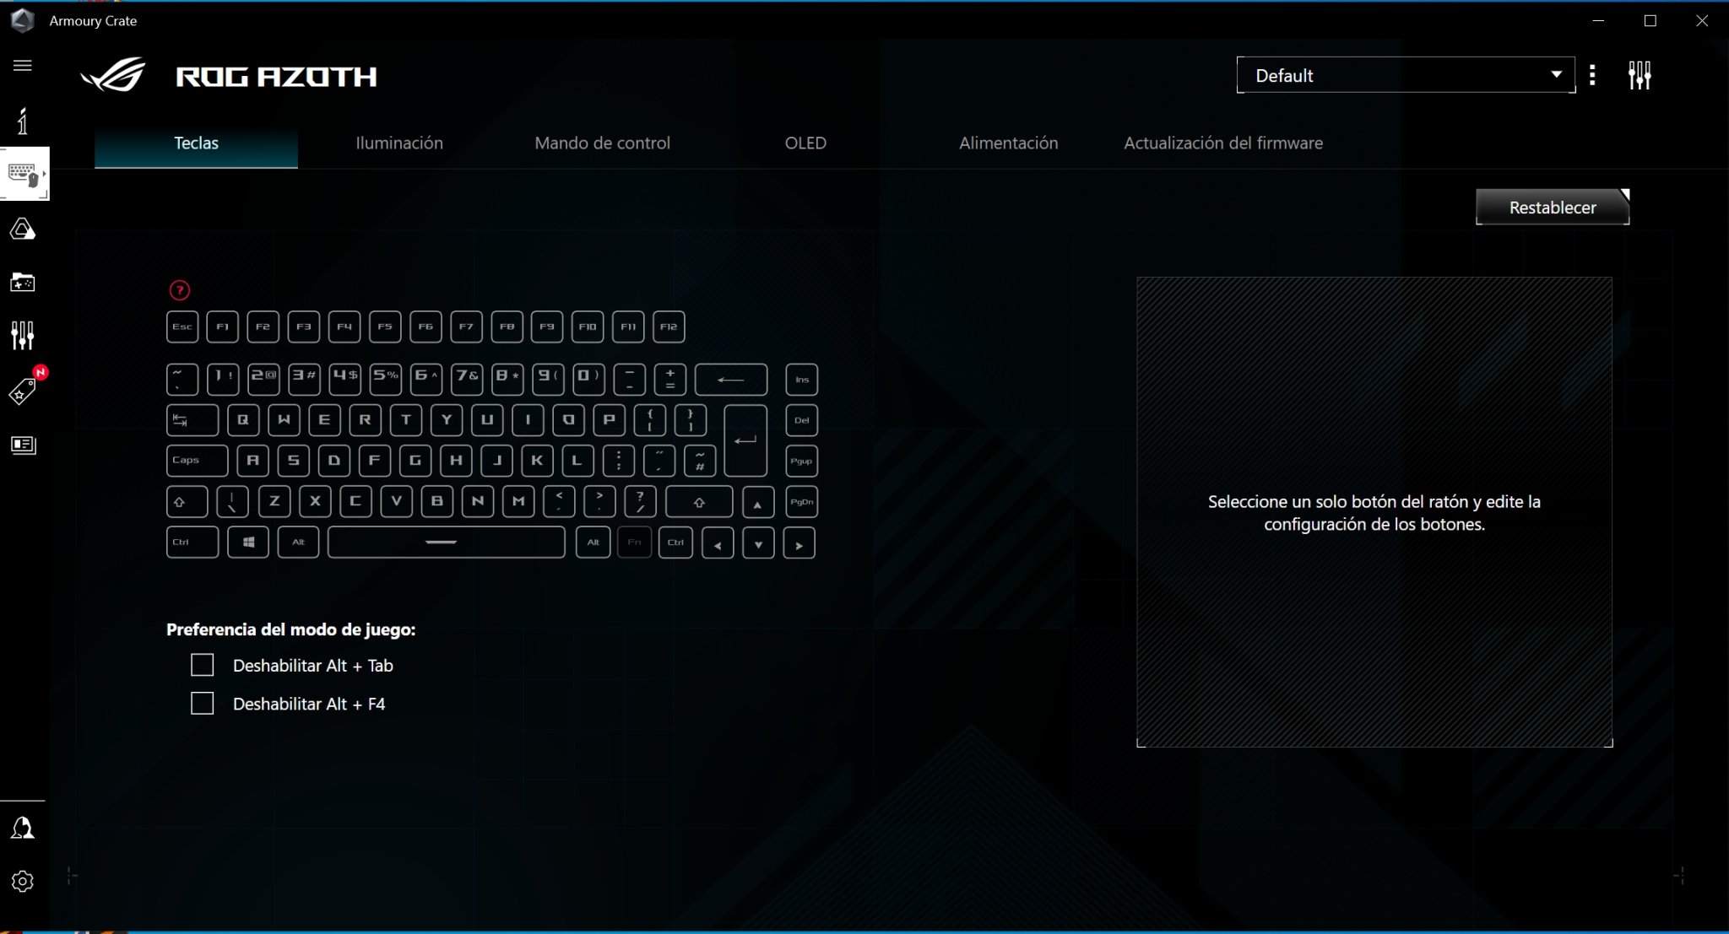Select the F1 key

(223, 327)
